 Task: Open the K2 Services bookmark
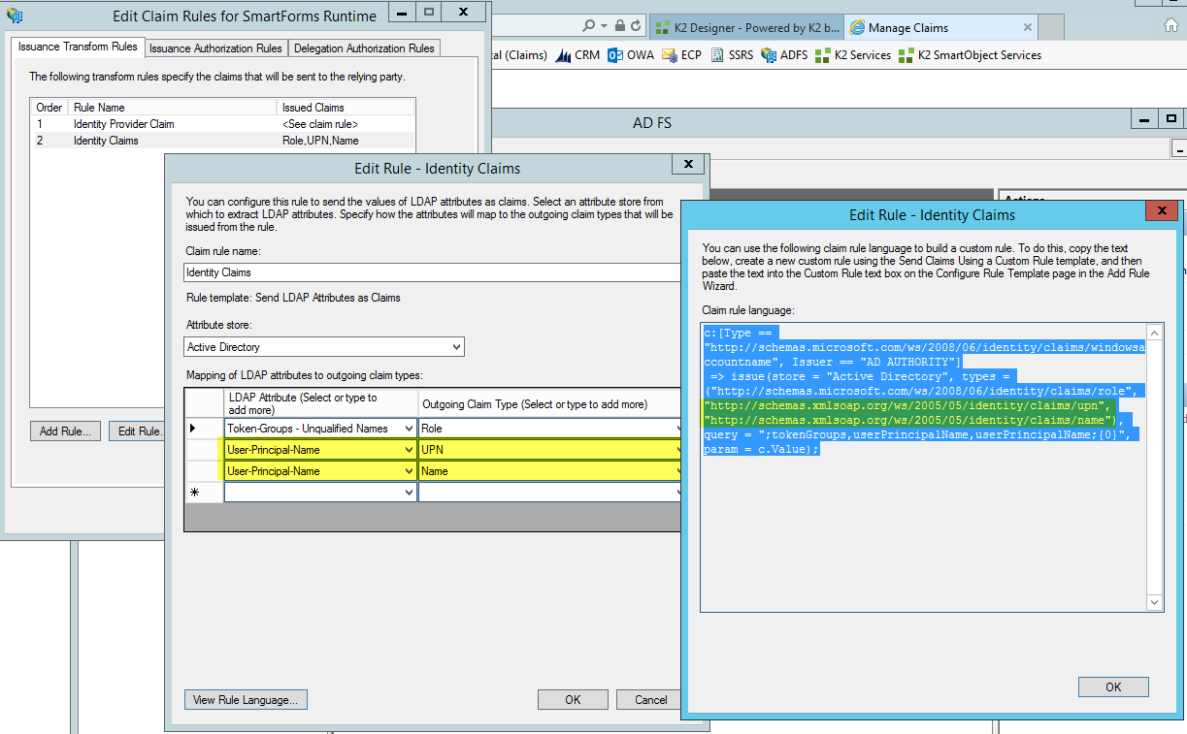853,55
